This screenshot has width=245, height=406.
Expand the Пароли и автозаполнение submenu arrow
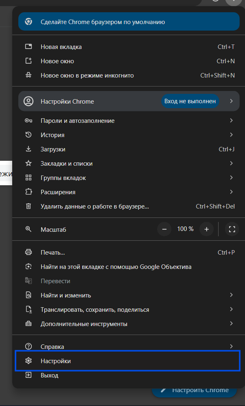(x=231, y=121)
